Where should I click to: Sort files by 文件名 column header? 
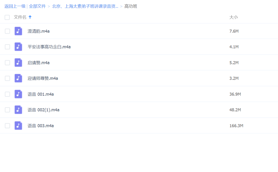(x=20, y=17)
